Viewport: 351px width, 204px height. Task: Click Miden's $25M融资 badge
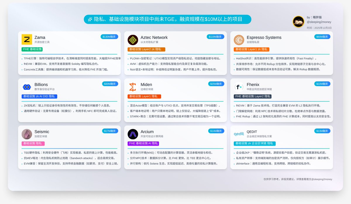tap(216, 84)
